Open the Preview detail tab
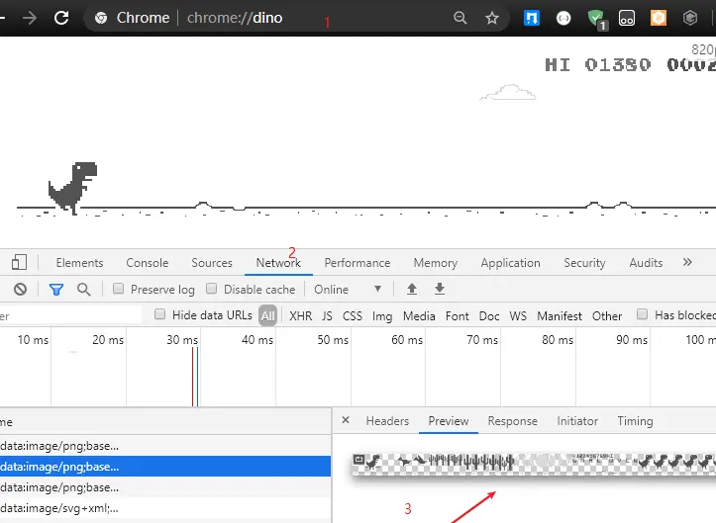The width and height of the screenshot is (716, 523). click(x=449, y=421)
